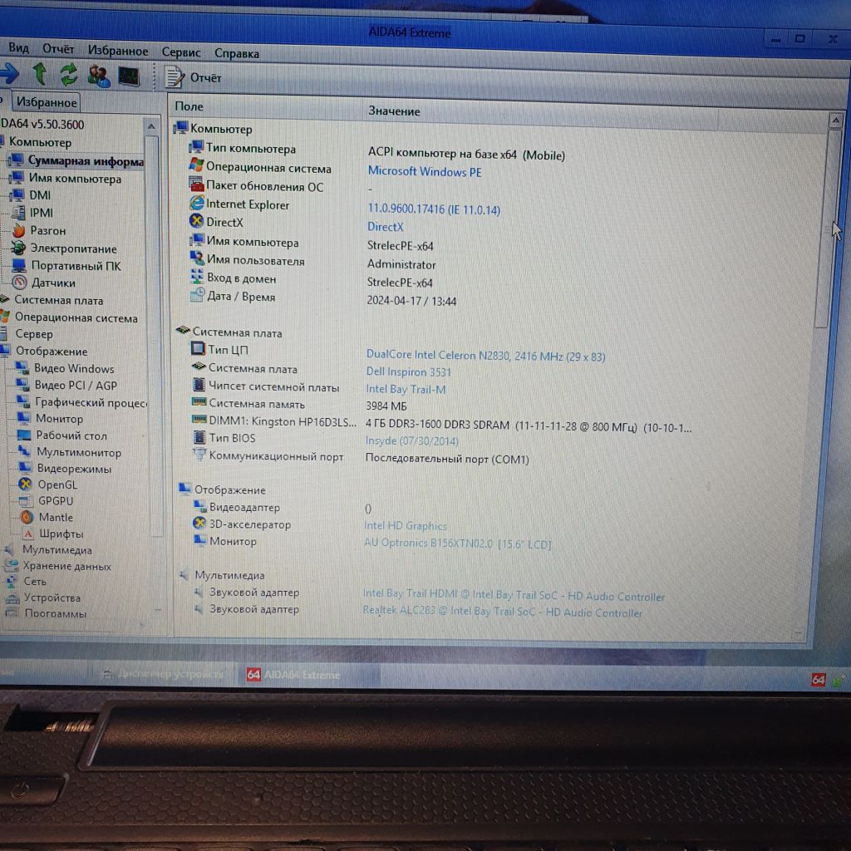Open the Вид menu
The image size is (851, 851).
click(18, 47)
